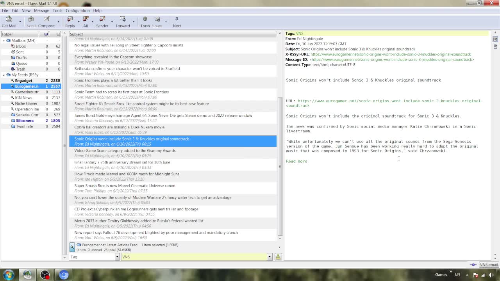Click the Subject column header
The width and height of the screenshot is (500, 281).
click(173, 34)
